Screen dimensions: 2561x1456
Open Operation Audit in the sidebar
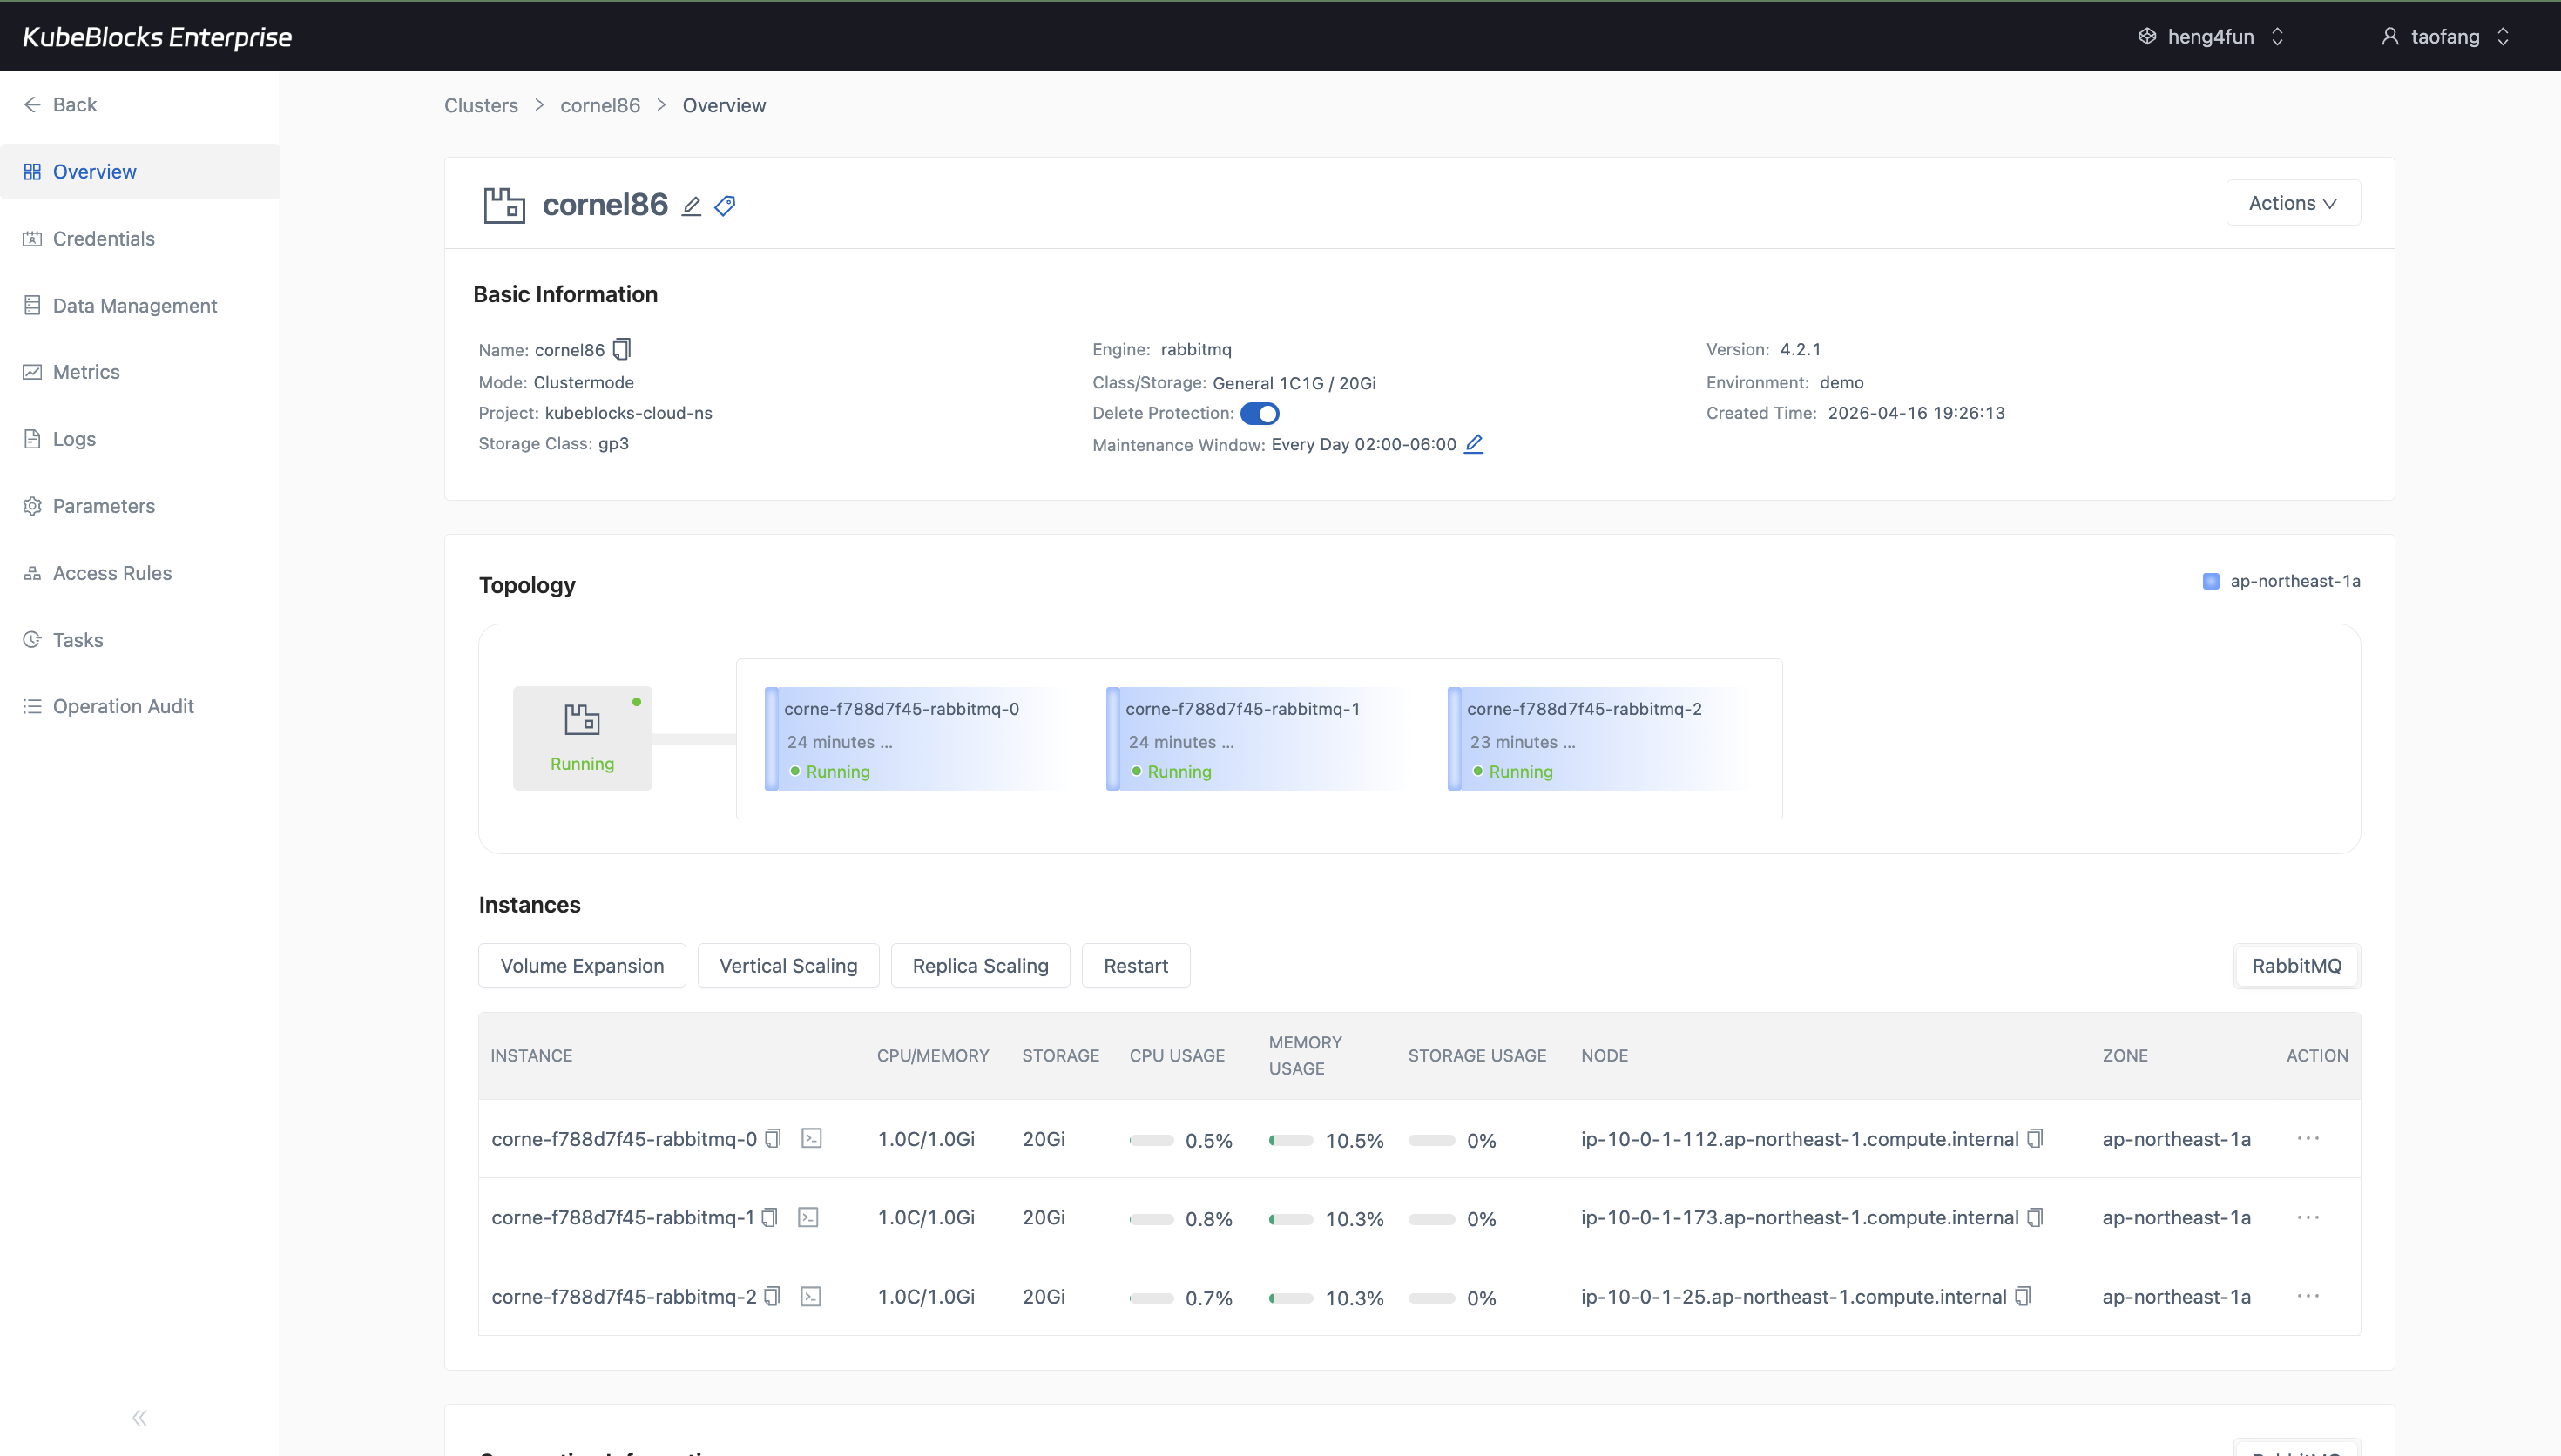[140, 706]
